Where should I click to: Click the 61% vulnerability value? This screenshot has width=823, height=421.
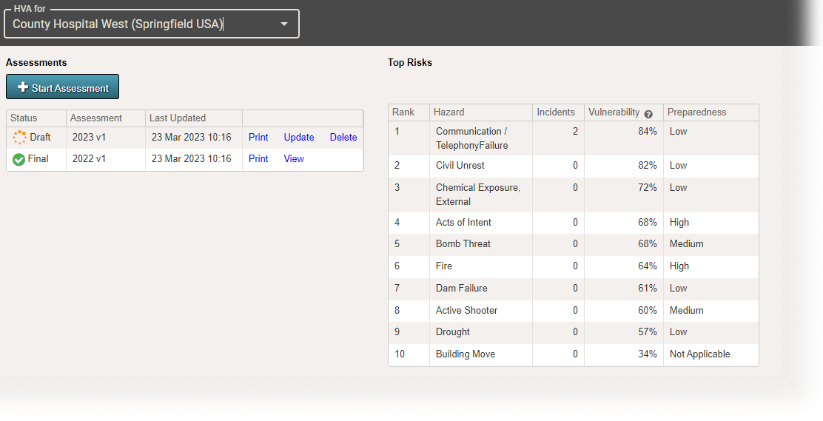point(647,289)
